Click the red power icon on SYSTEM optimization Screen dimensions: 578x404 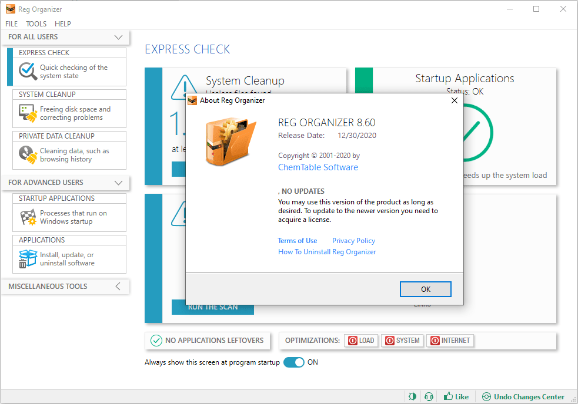pyautogui.click(x=390, y=341)
